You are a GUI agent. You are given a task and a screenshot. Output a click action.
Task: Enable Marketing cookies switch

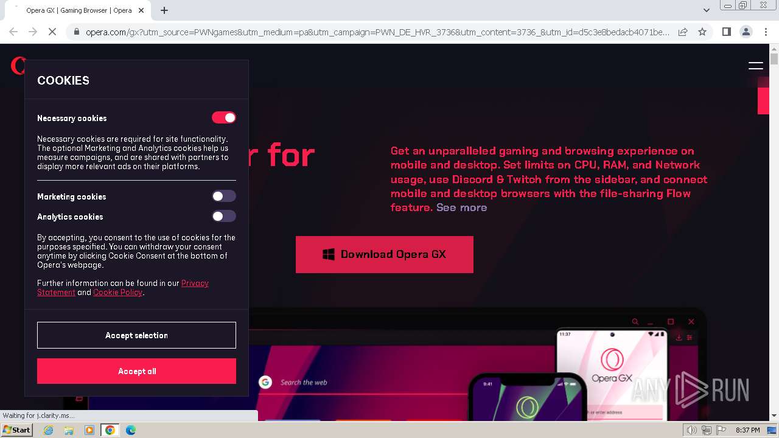224,196
